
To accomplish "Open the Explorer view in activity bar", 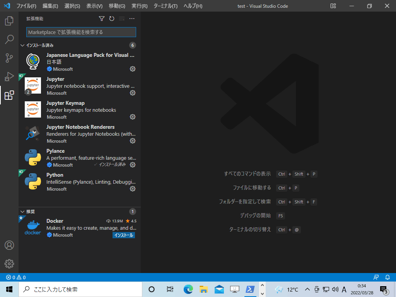I will tap(9, 21).
